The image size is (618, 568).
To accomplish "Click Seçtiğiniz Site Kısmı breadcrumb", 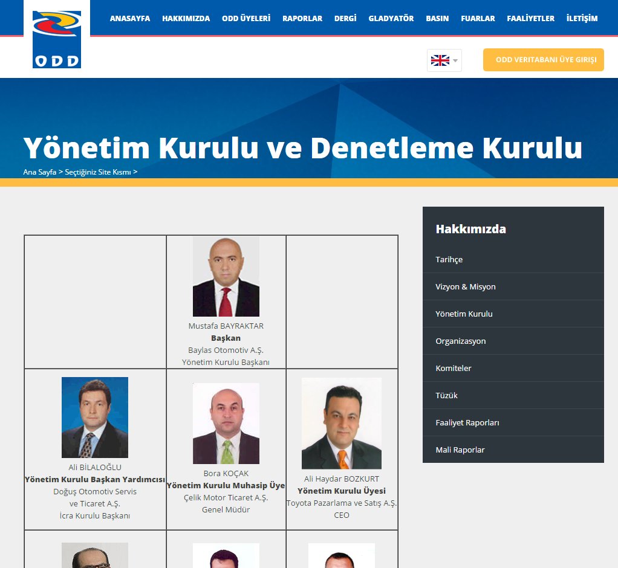I will (x=98, y=172).
